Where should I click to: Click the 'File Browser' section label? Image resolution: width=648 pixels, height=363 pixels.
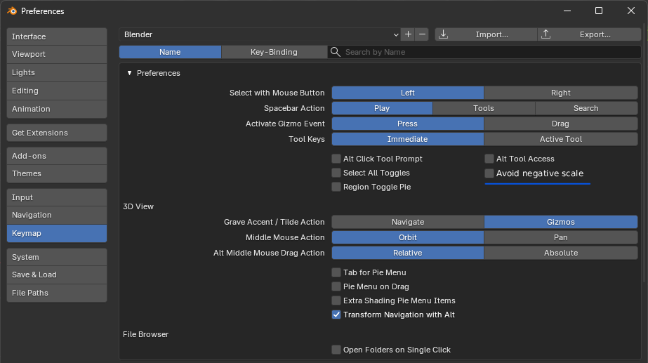click(145, 334)
